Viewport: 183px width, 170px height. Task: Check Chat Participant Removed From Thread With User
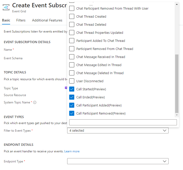click(x=72, y=8)
